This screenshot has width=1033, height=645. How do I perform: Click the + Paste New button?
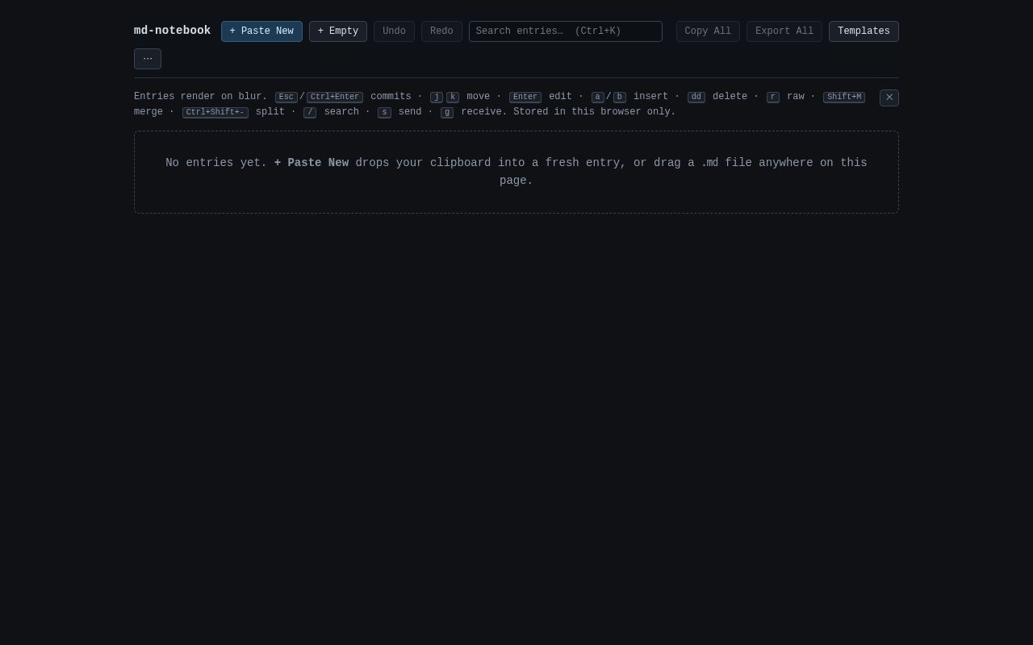pos(261,31)
